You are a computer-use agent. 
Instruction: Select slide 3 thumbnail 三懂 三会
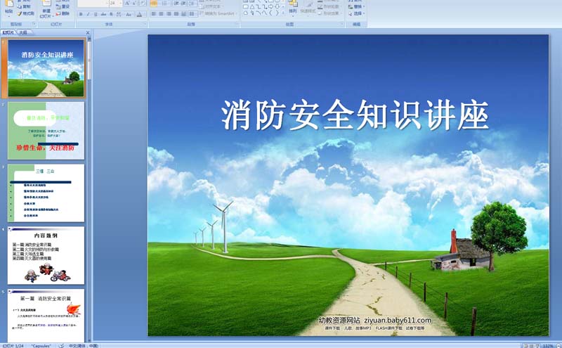pos(46,193)
